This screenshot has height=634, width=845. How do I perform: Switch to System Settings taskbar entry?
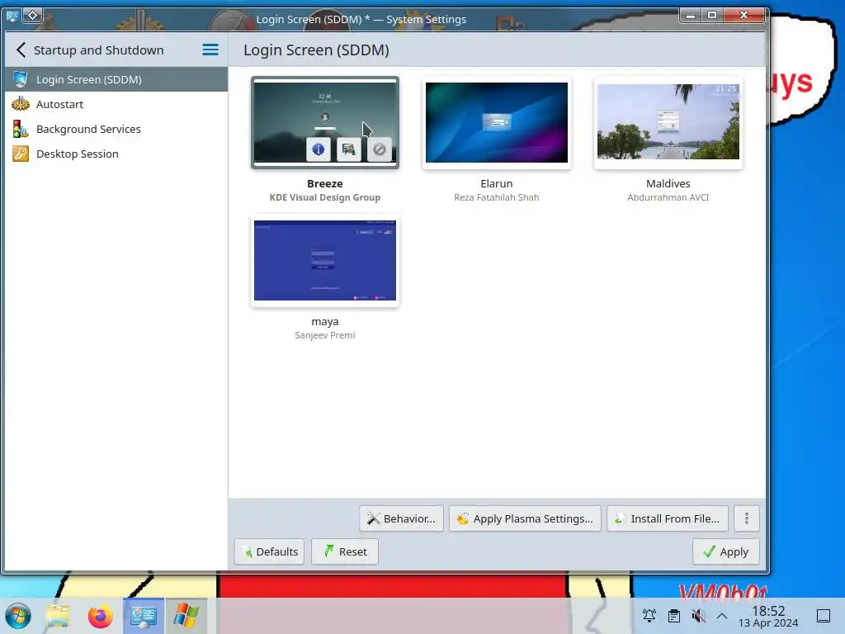tap(144, 616)
